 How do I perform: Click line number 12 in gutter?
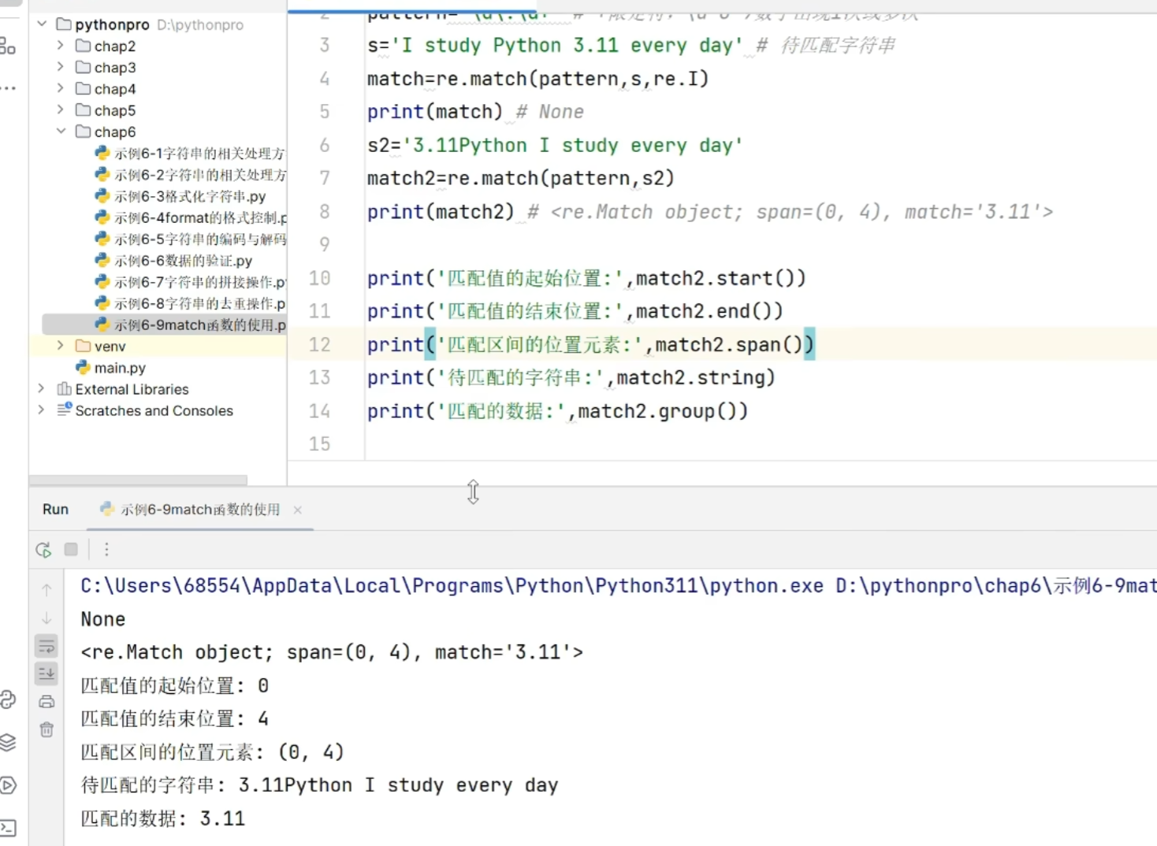[x=319, y=344]
